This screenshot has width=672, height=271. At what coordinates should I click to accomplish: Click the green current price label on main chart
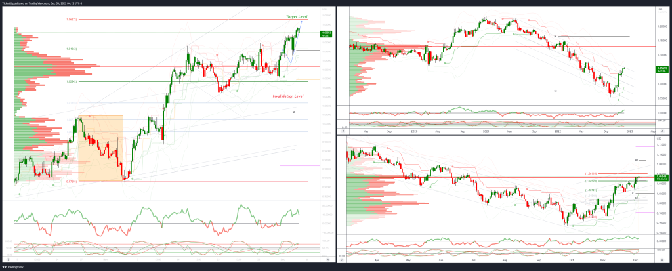[325, 34]
